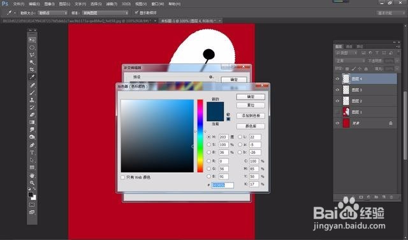Click the lock icon on Background layer
This screenshot has height=240, width=408.
point(391,123)
